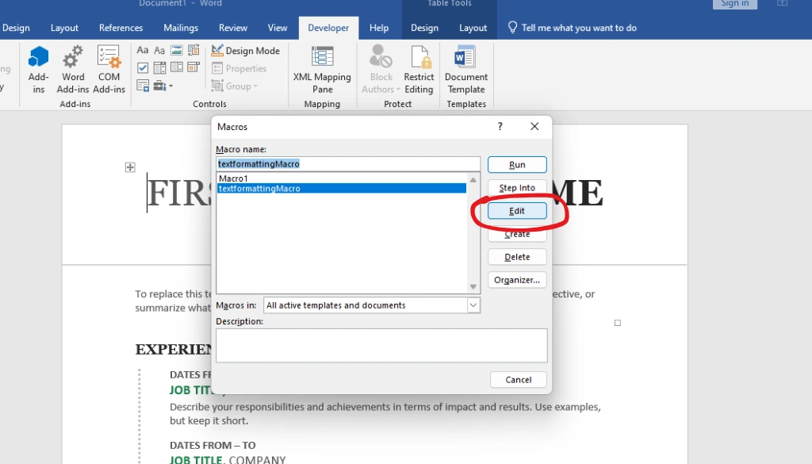The image size is (812, 464).
Task: Click the 'Describe your responsibilities' paragraph
Action: (x=385, y=414)
